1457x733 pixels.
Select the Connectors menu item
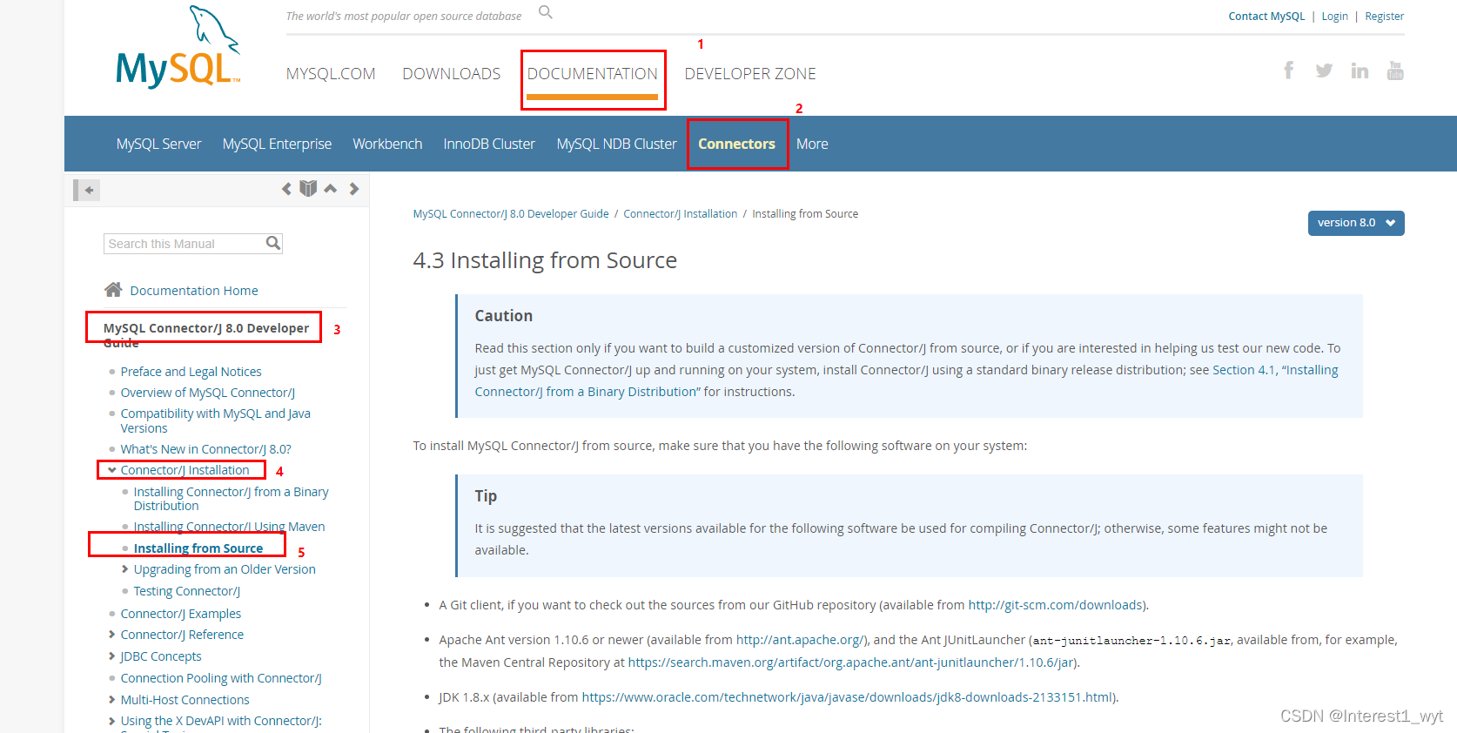(x=736, y=144)
